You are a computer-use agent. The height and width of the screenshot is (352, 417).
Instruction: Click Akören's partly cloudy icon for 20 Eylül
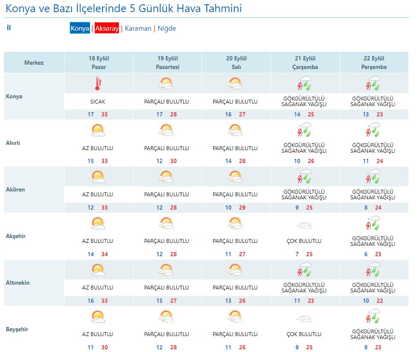tap(235, 176)
